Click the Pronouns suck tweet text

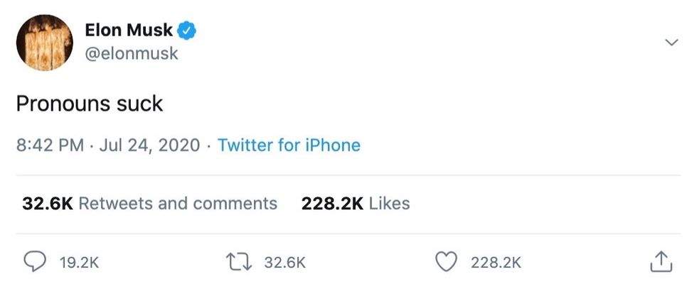tap(90, 104)
